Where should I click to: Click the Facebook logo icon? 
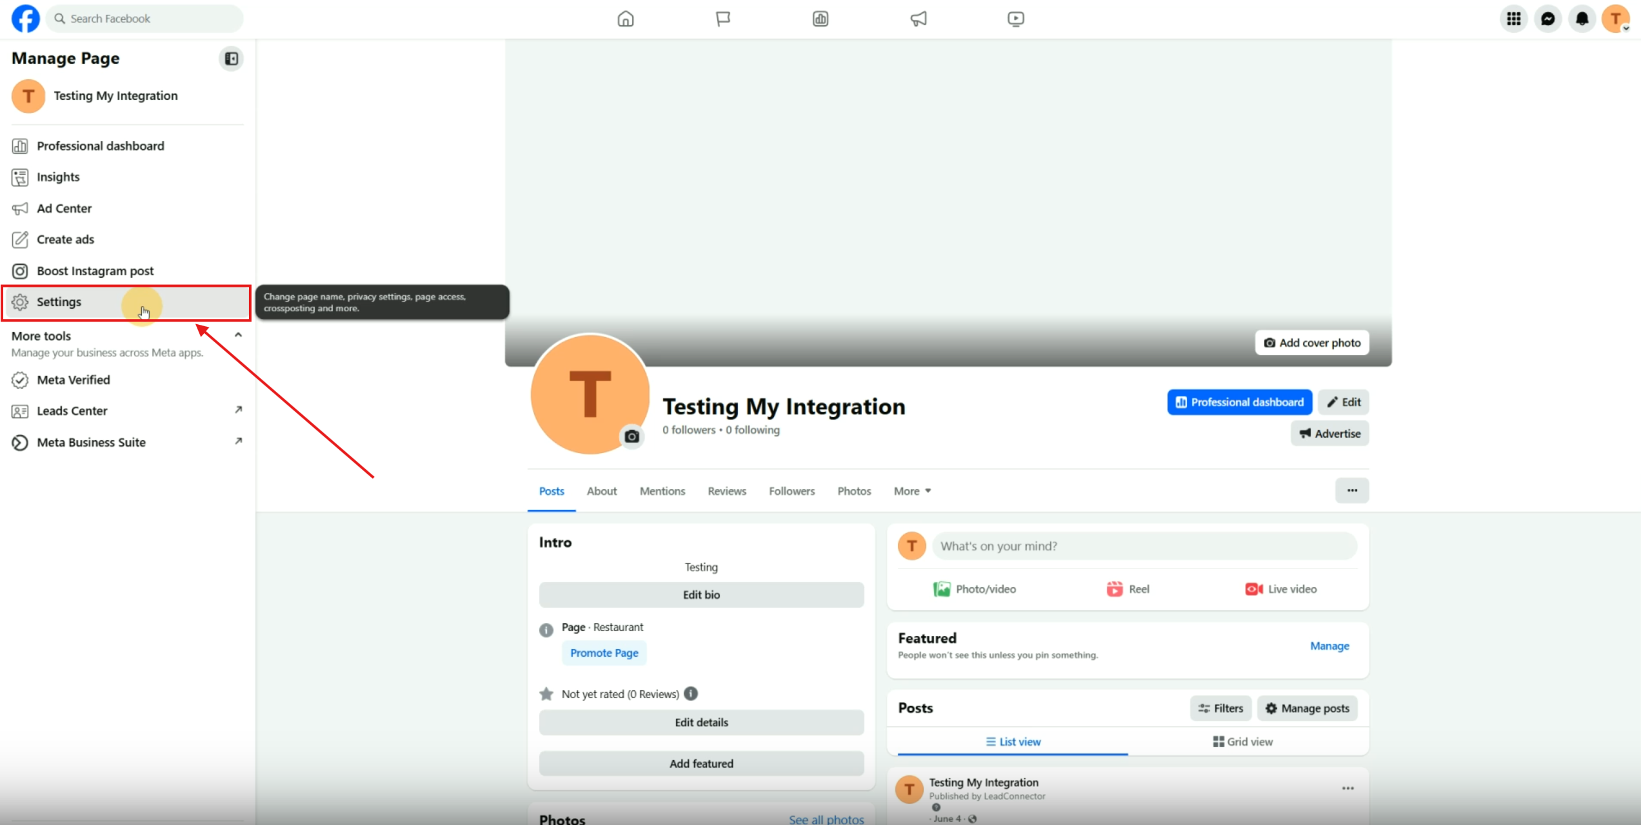(x=26, y=19)
